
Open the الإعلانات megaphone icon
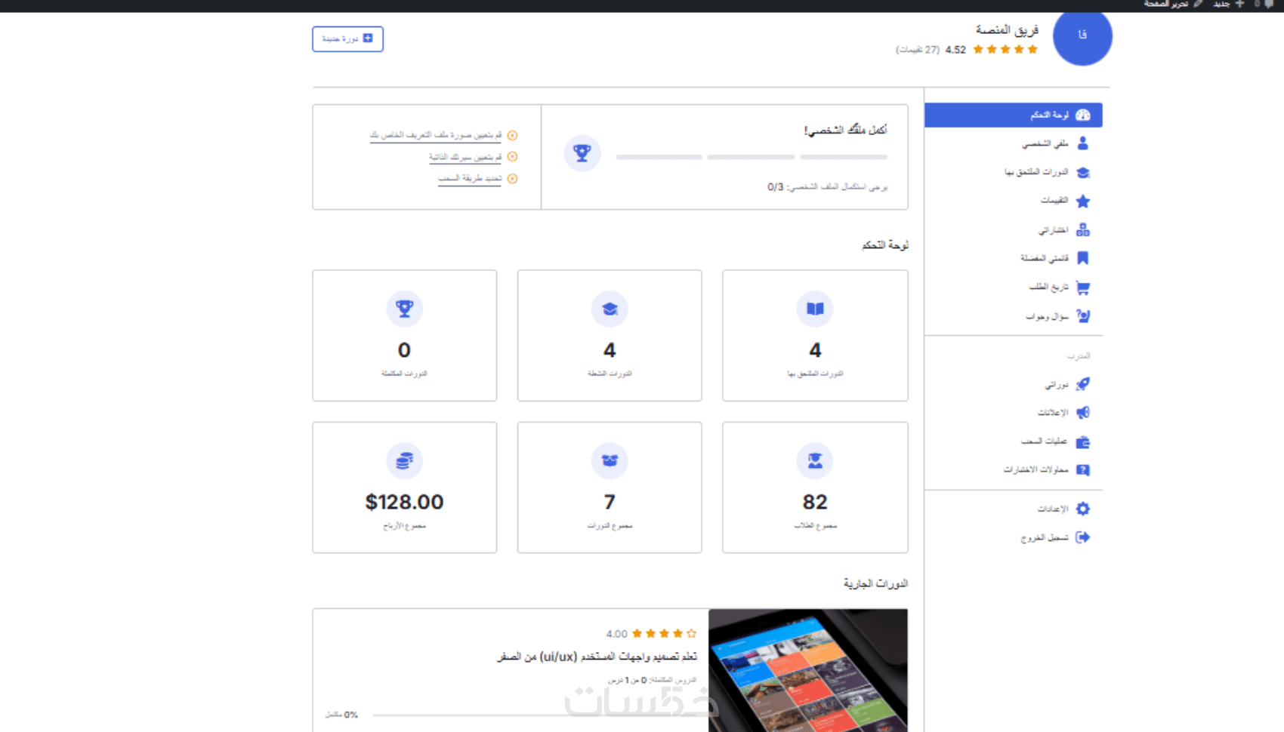coord(1082,413)
